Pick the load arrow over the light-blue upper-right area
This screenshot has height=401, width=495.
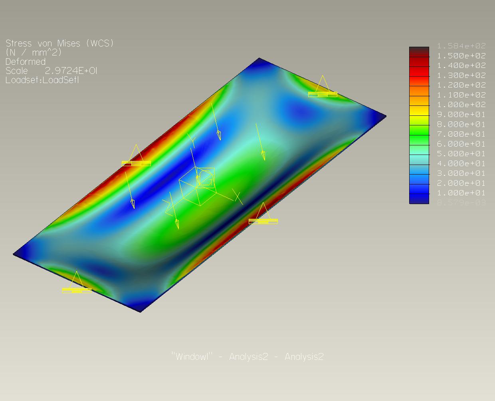tap(260, 142)
